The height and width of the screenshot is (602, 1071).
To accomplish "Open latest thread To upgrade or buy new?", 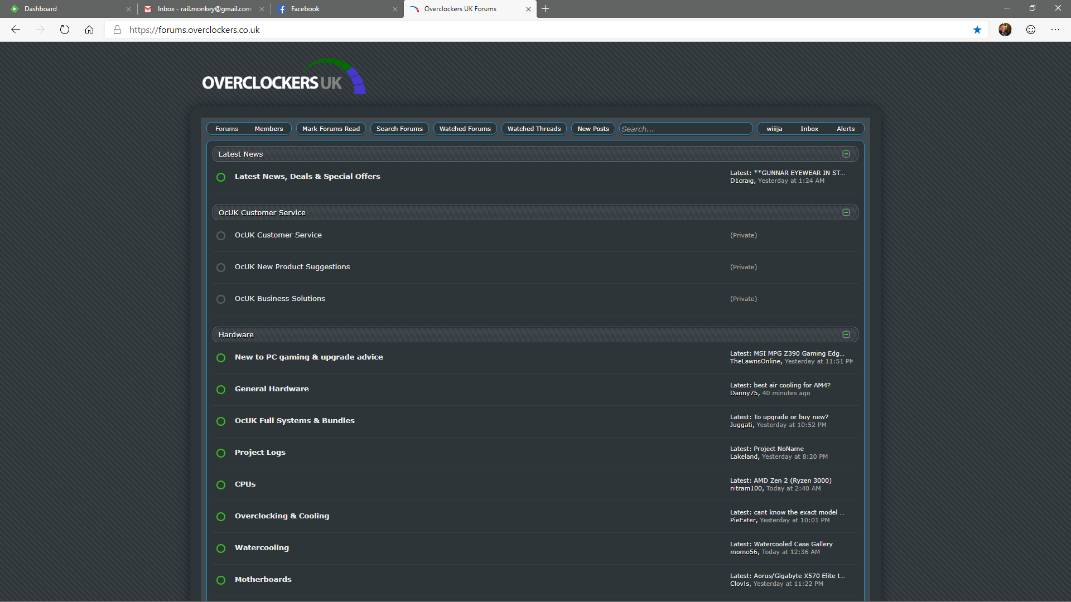I will pos(790,417).
